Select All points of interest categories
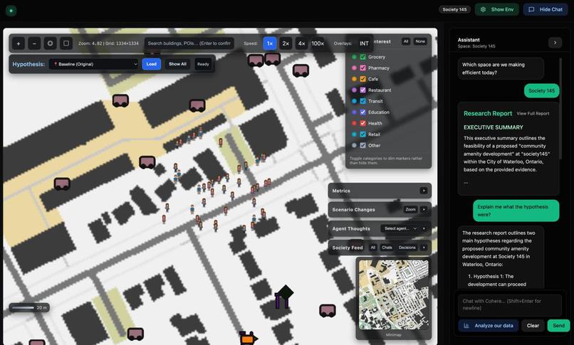The height and width of the screenshot is (345, 574). point(406,41)
